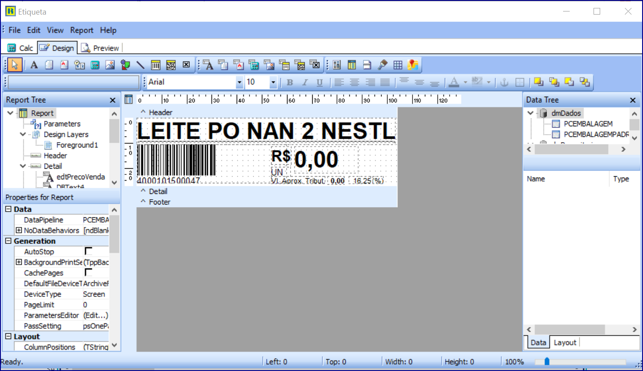Close the Report Tree panel
This screenshot has width=643, height=371.
pyautogui.click(x=113, y=100)
